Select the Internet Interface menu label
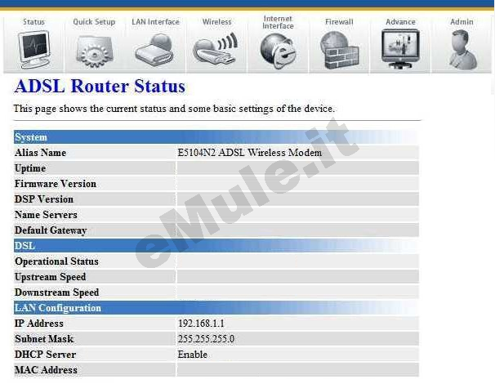 pos(278,22)
